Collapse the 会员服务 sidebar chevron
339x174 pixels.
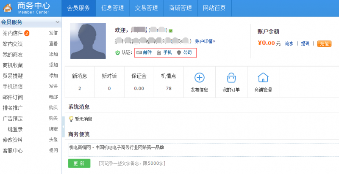58,22
